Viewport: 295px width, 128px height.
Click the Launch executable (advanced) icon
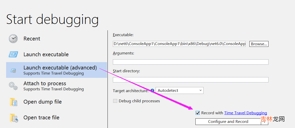[13, 70]
